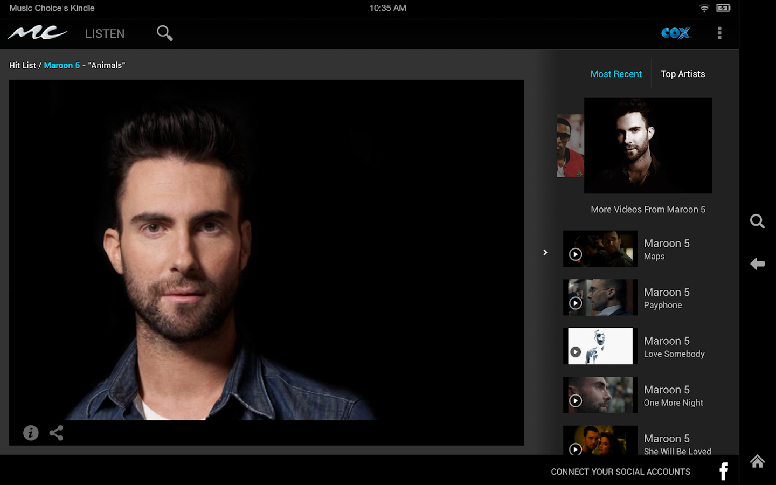Check the battery status icon

pos(723,8)
